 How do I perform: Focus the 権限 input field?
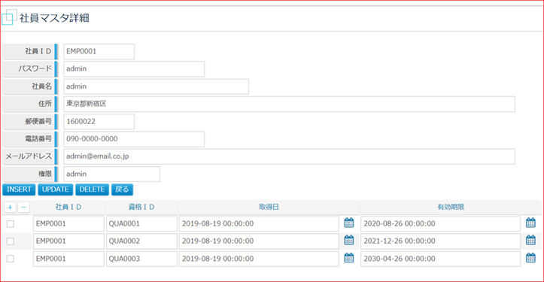pos(111,174)
